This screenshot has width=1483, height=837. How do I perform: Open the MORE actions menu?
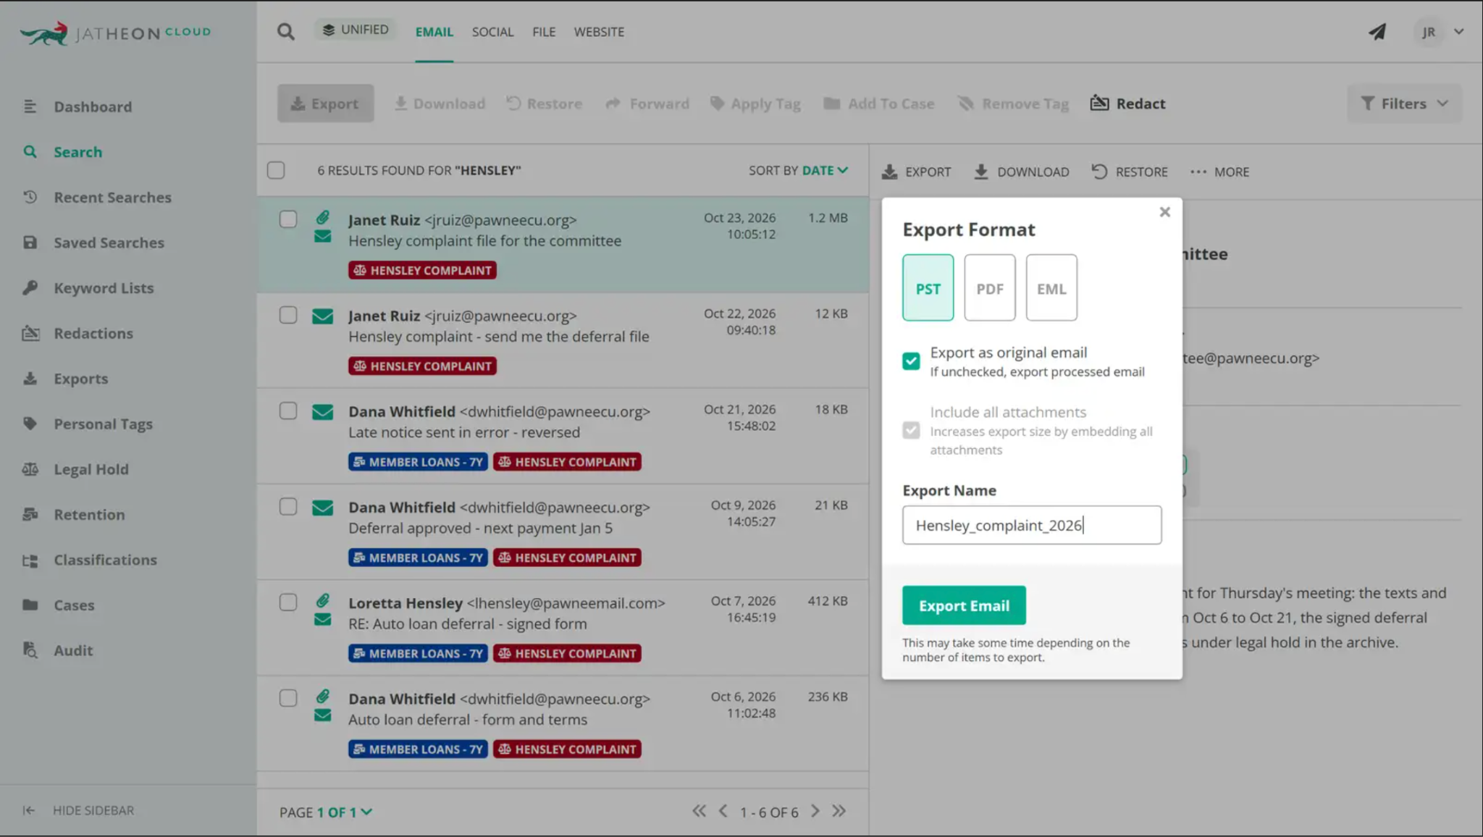pyautogui.click(x=1219, y=172)
